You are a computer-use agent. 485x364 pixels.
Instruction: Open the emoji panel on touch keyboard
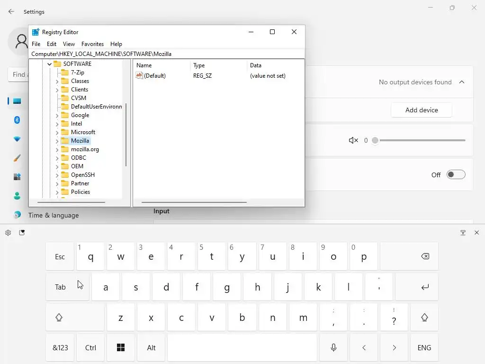pyautogui.click(x=22, y=232)
